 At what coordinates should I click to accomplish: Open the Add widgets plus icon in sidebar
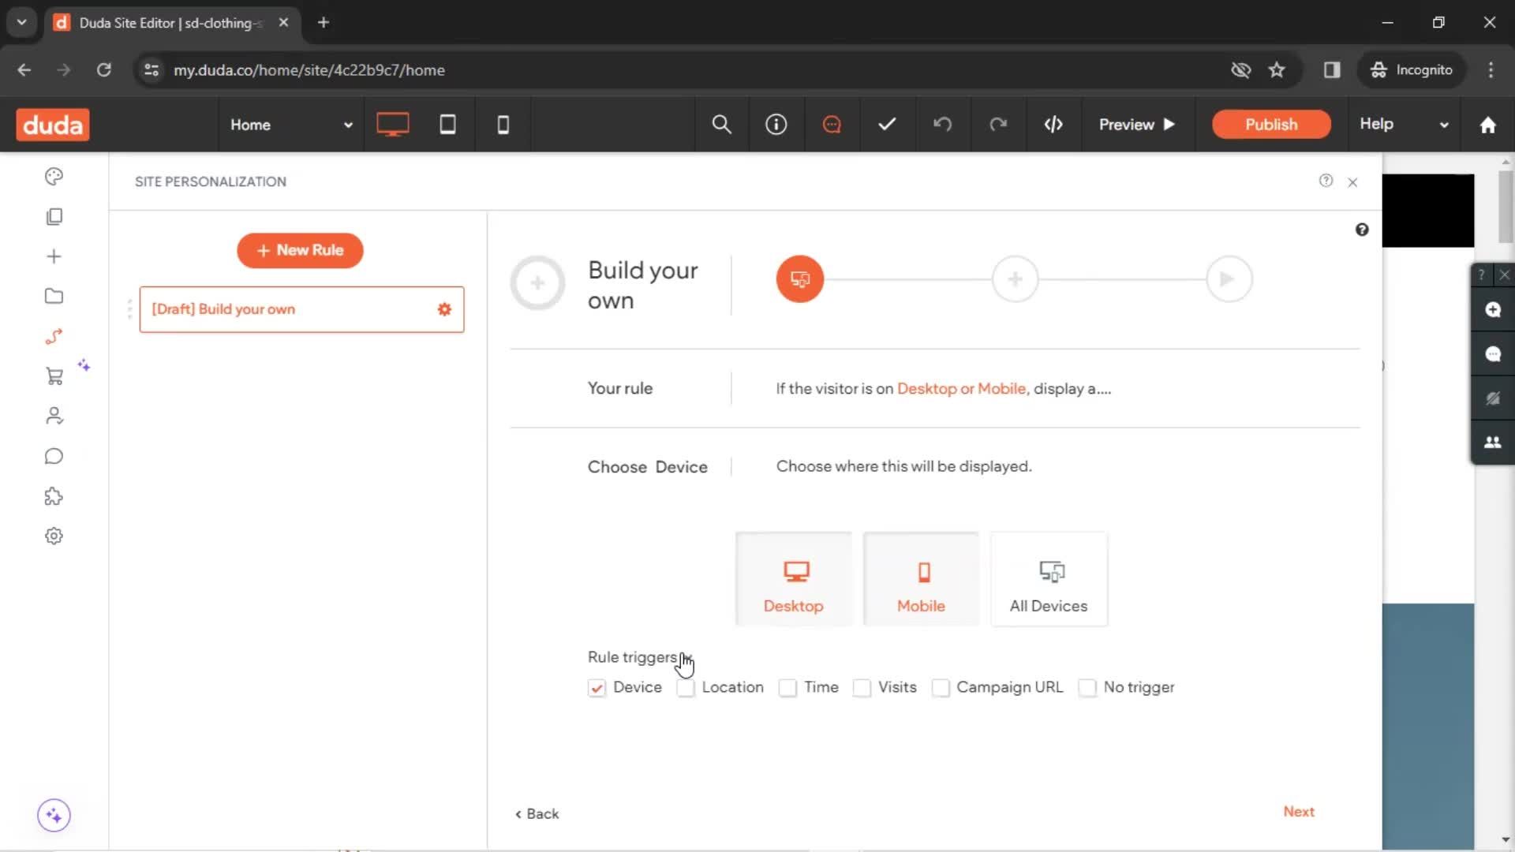[54, 256]
